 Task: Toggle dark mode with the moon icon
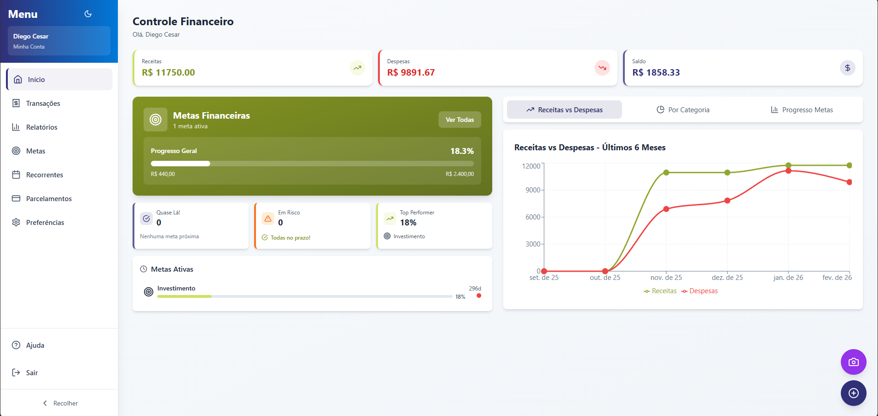coord(88,14)
